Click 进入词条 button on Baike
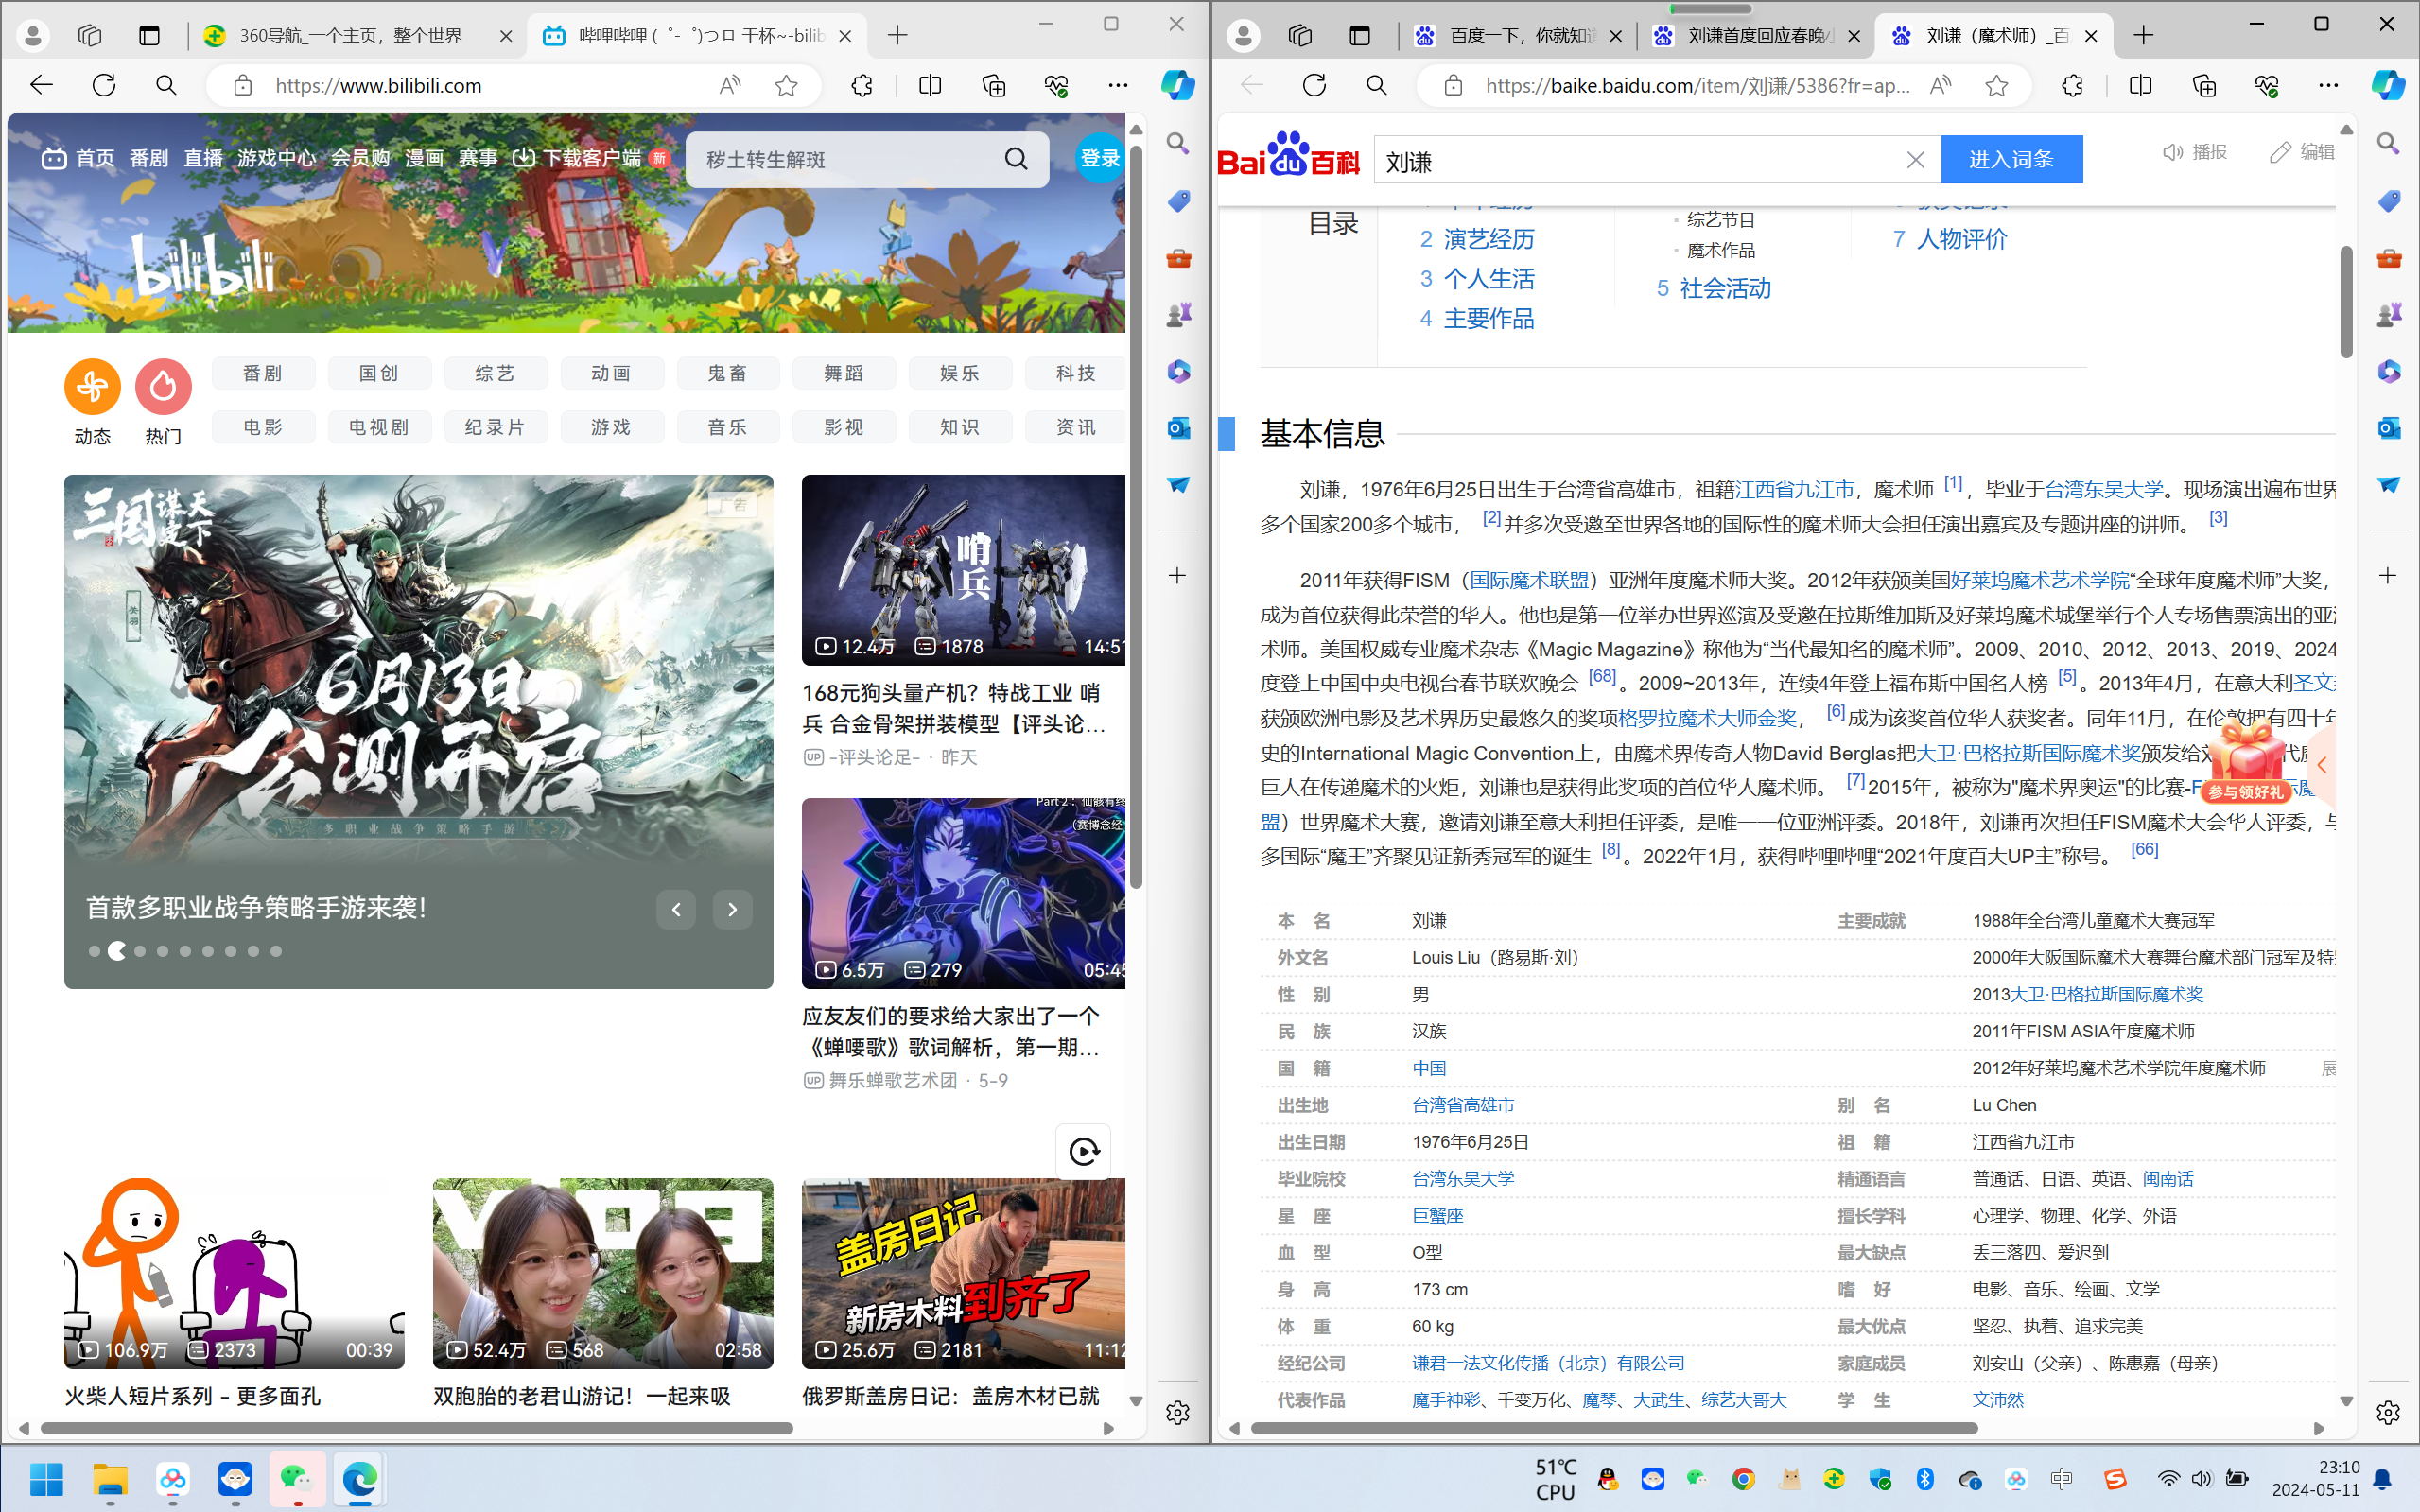This screenshot has height=1512, width=2420. pos(2011,159)
